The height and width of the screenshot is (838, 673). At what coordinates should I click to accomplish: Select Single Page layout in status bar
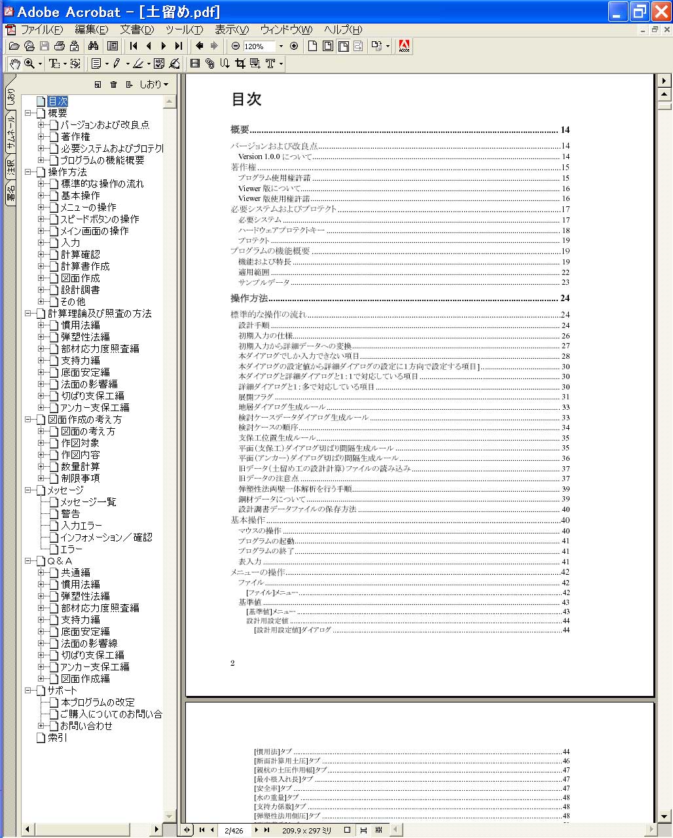[348, 830]
